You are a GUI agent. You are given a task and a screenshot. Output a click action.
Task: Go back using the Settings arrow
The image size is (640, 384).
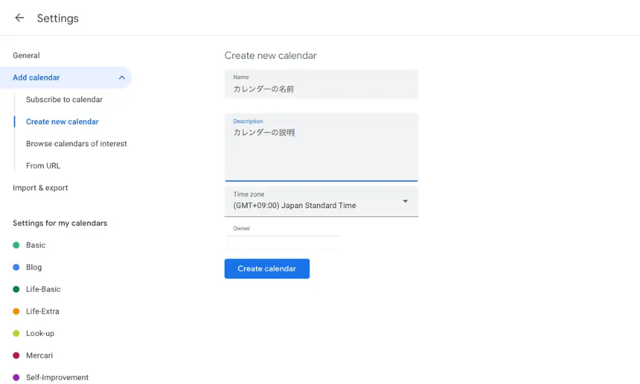point(19,18)
